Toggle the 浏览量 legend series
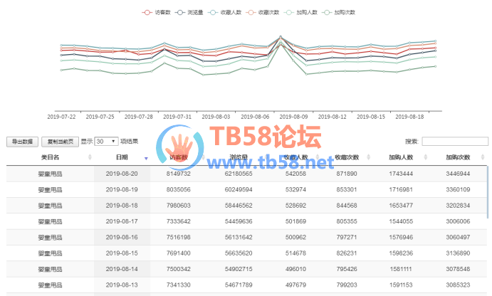 (189, 13)
